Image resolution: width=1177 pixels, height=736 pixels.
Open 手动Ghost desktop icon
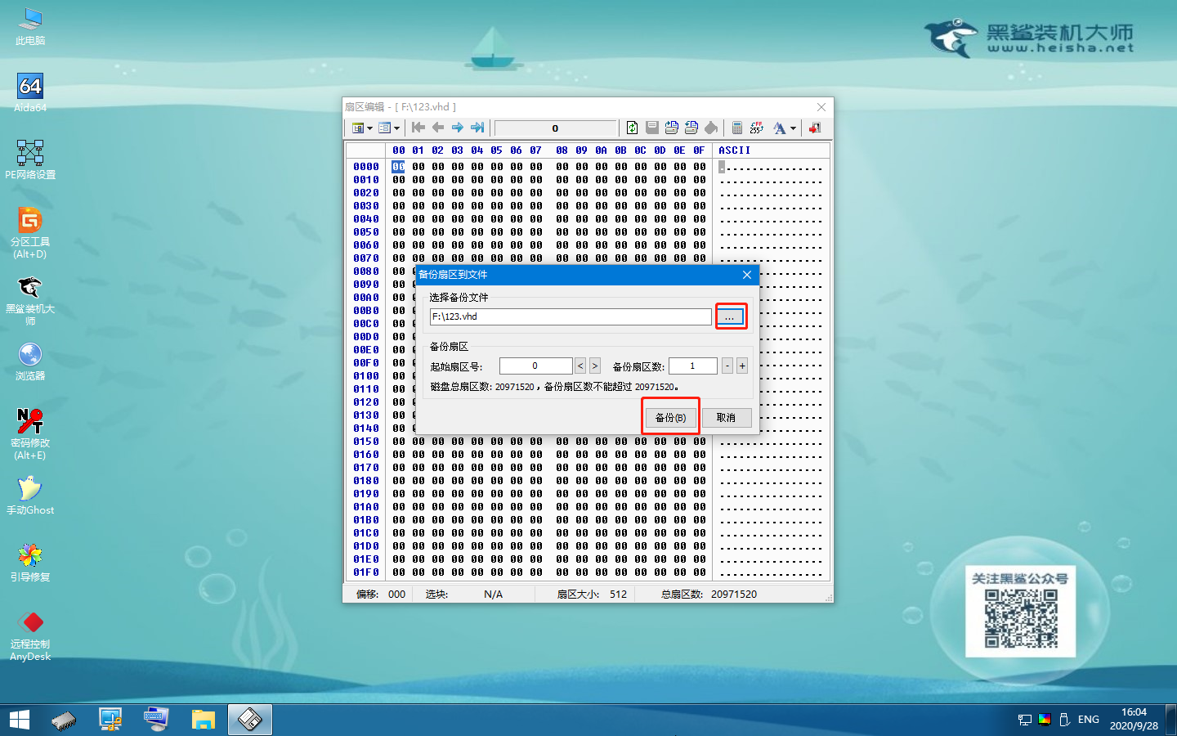tap(30, 495)
